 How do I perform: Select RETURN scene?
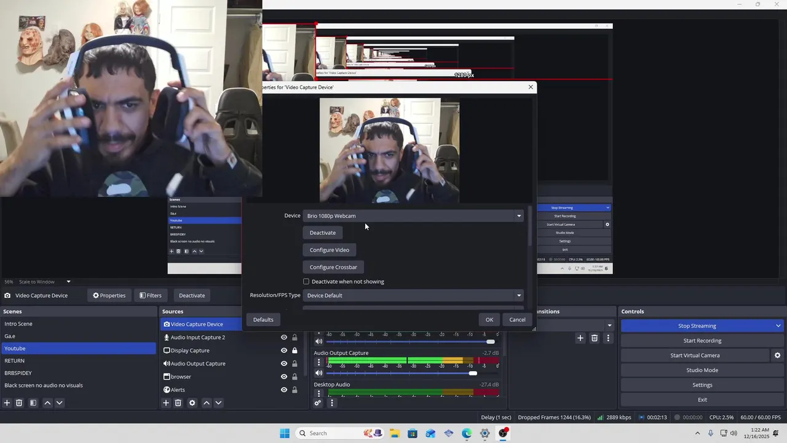coord(78,361)
